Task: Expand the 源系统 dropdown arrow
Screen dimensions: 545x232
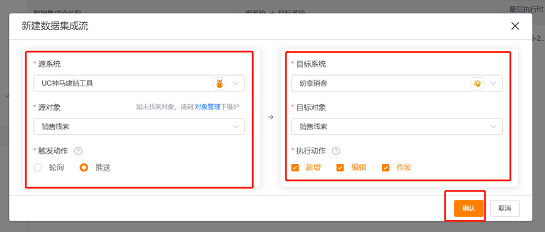Action: (x=236, y=83)
